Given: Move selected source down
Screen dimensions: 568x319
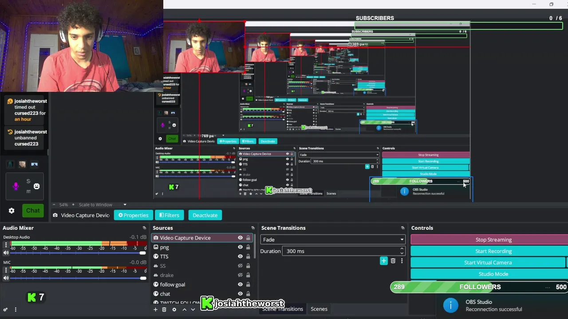Looking at the screenshot, I should click(x=193, y=310).
